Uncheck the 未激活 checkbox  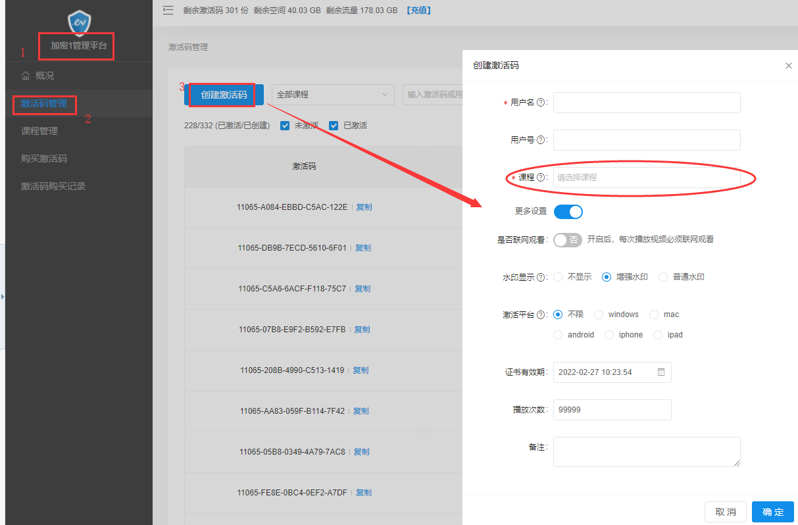[285, 126]
